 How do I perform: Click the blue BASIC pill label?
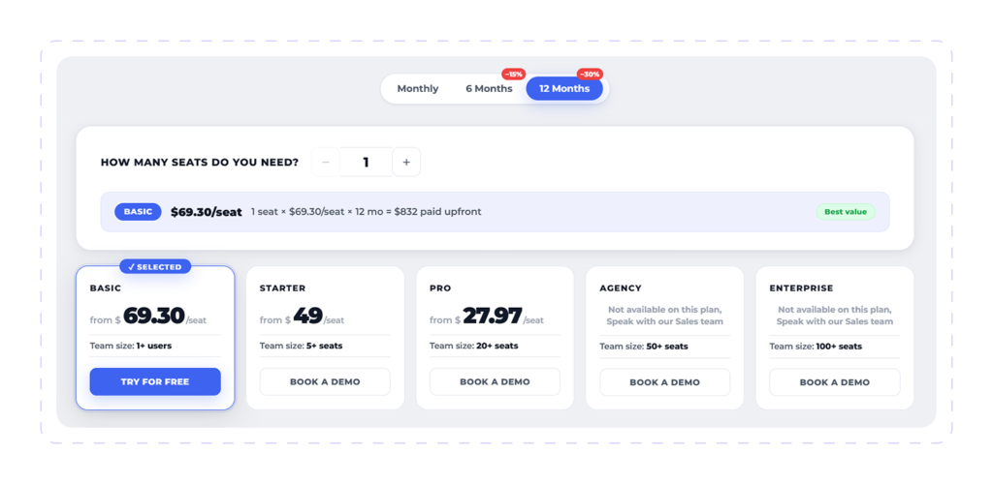click(x=138, y=212)
